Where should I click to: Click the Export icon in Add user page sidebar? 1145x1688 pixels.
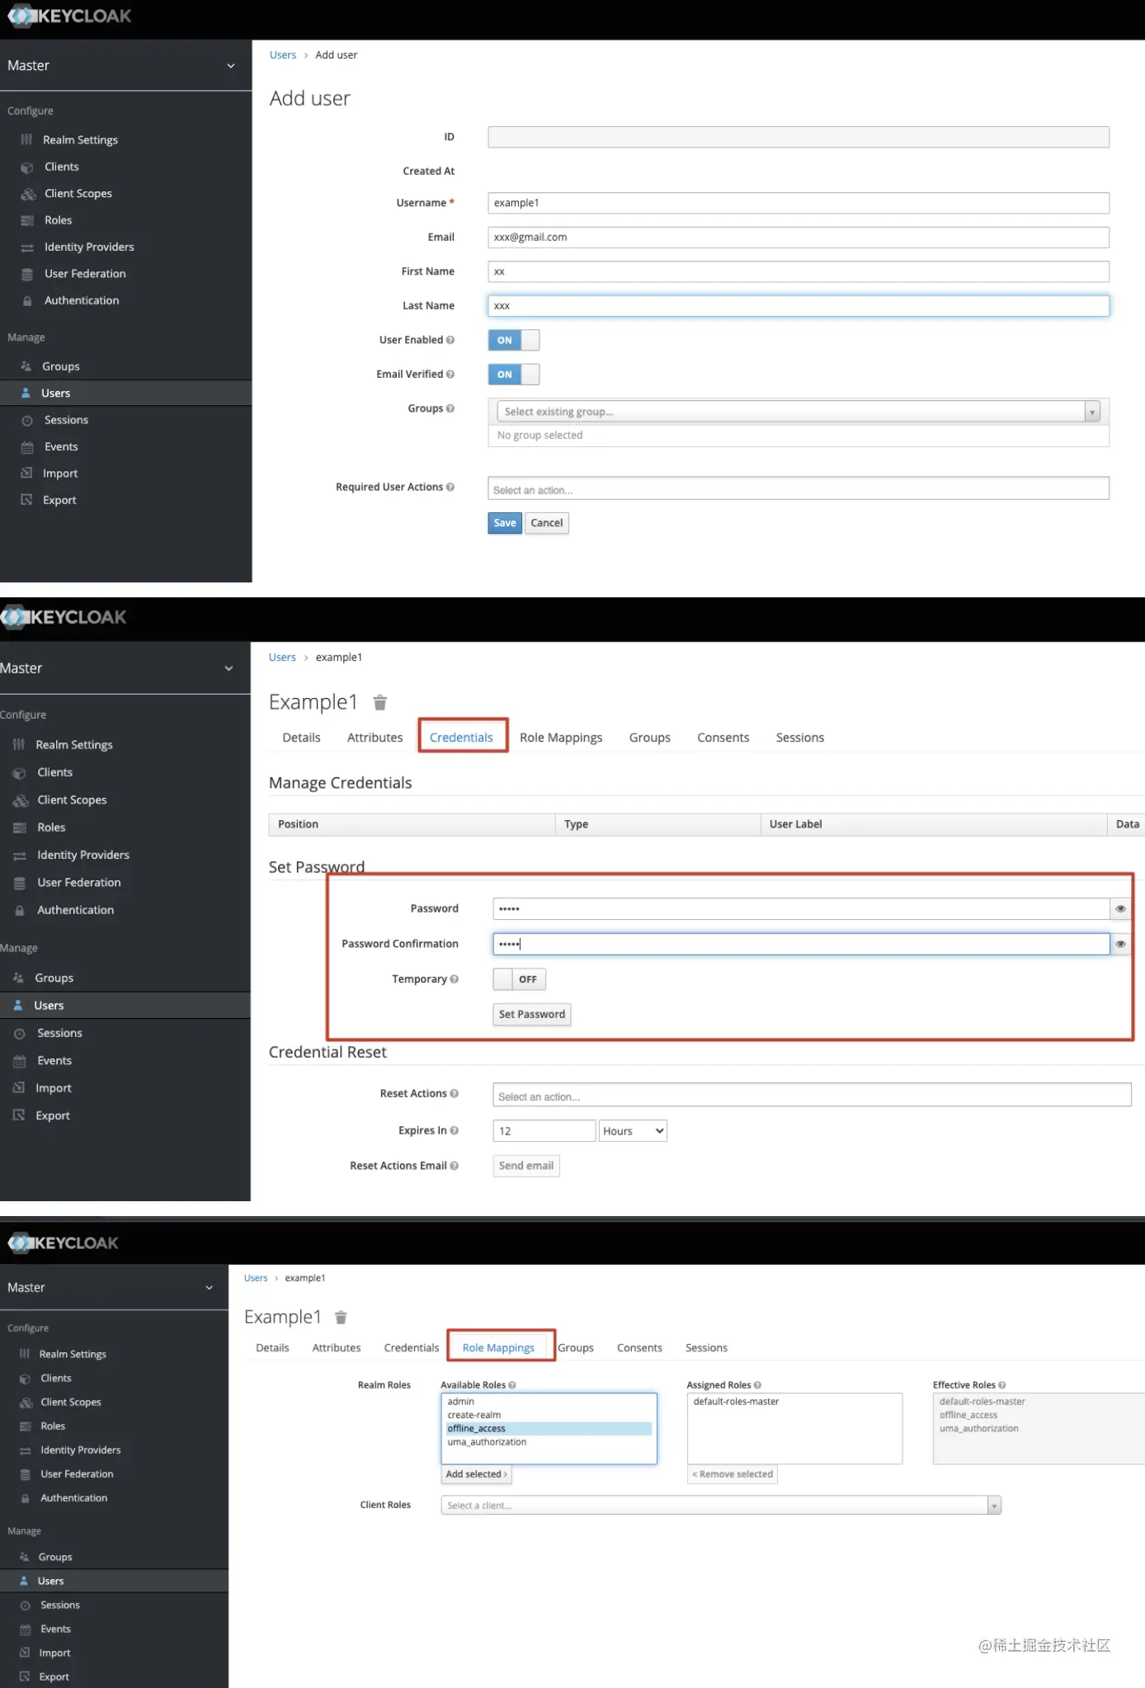(x=26, y=500)
